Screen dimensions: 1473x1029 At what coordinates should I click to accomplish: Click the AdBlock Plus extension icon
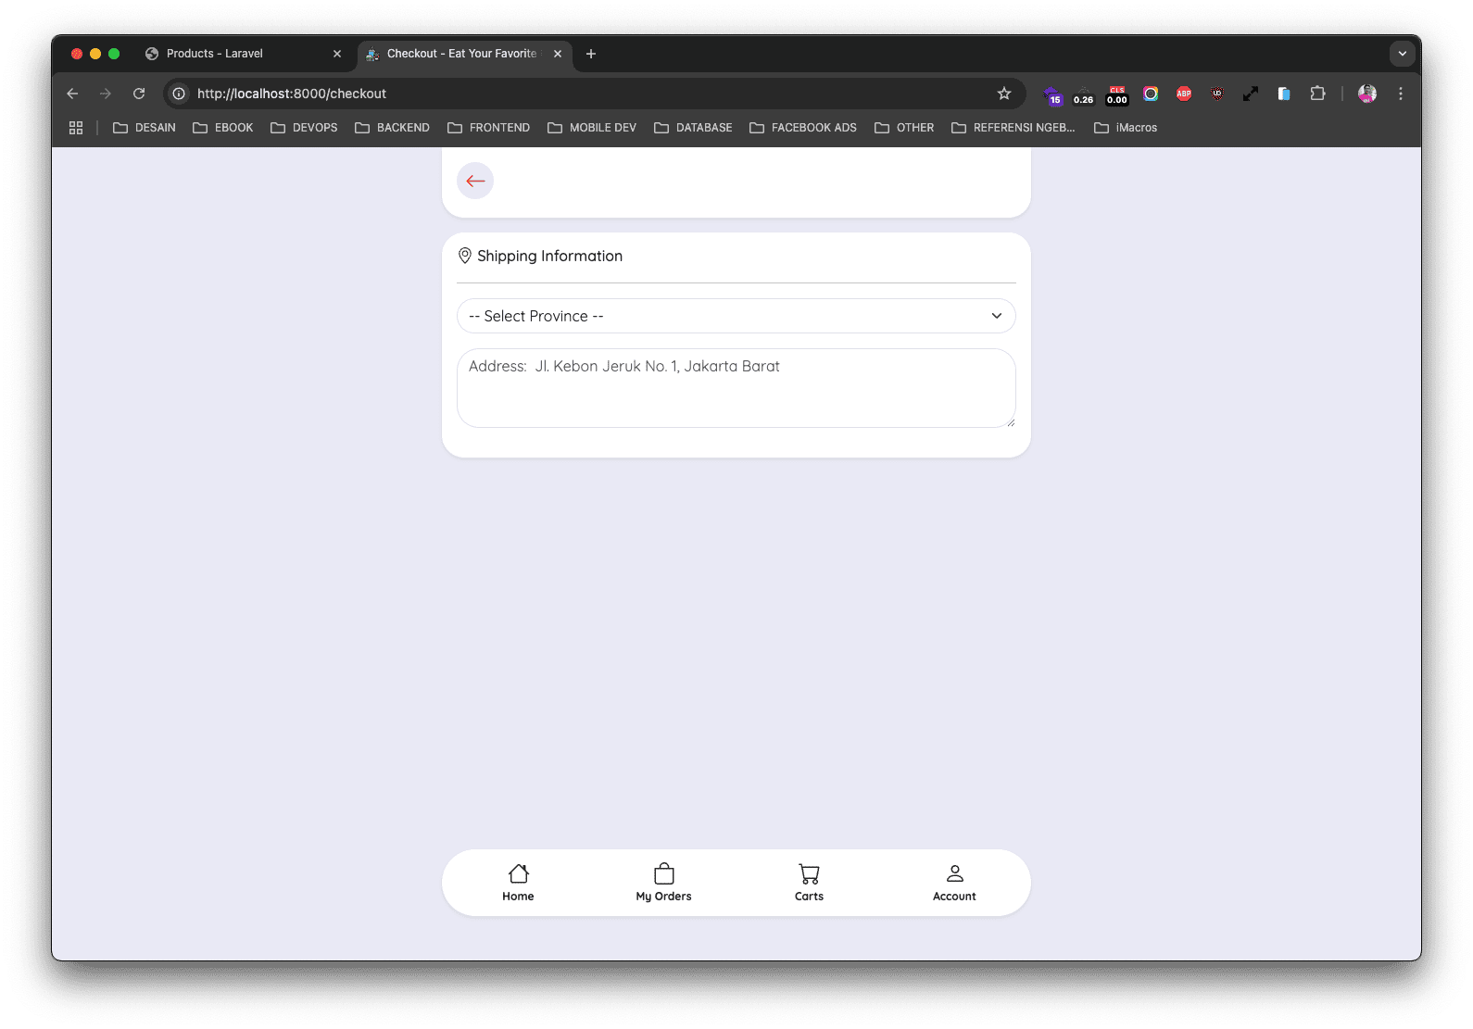coord(1184,94)
